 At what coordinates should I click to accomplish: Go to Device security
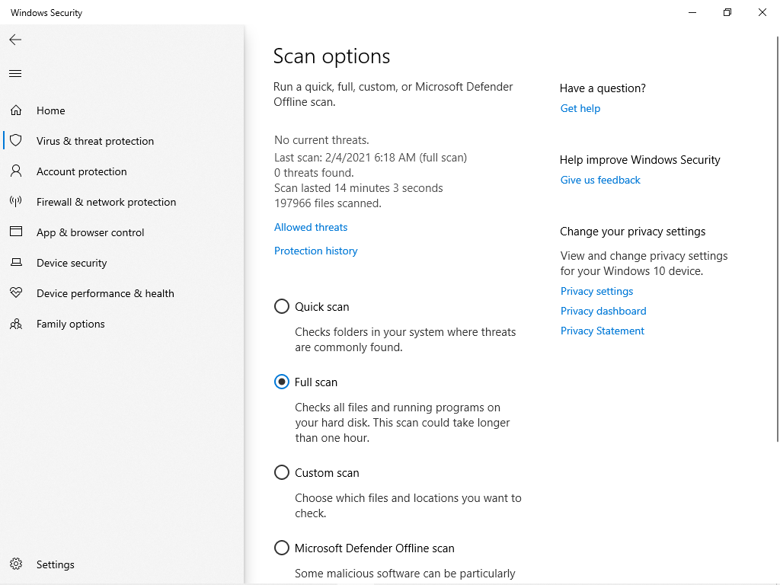coord(72,263)
